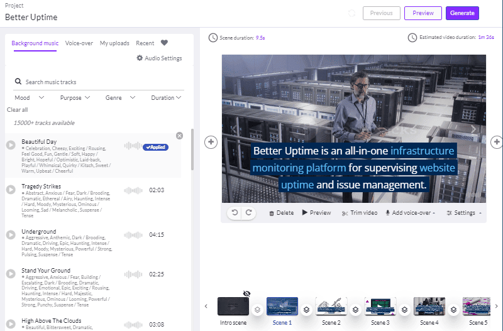Click the undo arrow icon
The width and height of the screenshot is (503, 331).
235,212
